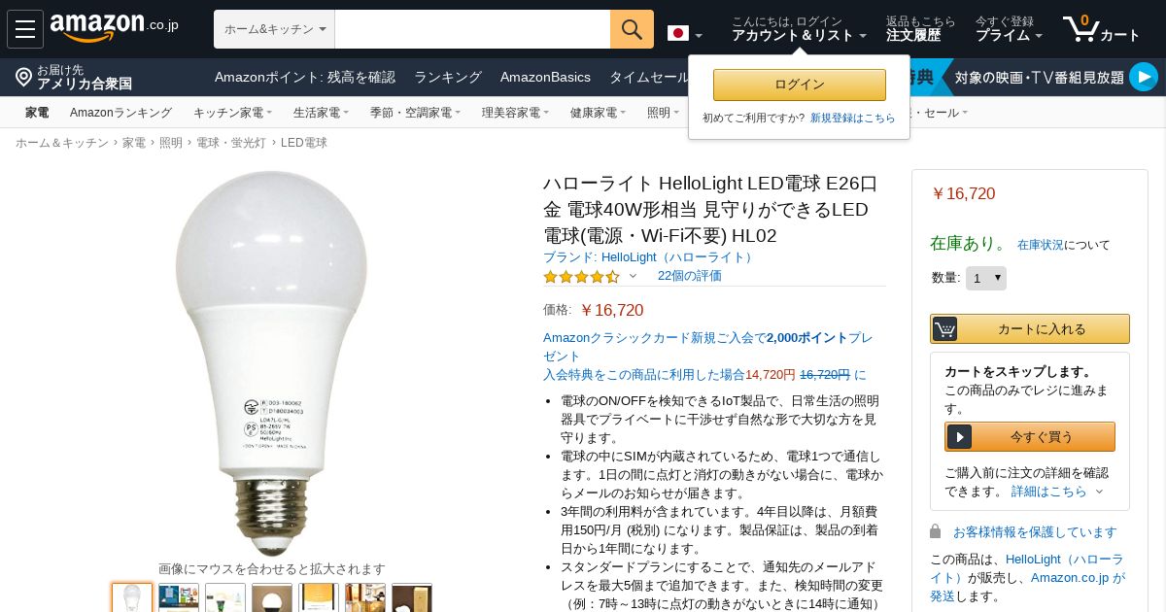Open the hamburger navigation menu
This screenshot has height=612, width=1166.
pyautogui.click(x=25, y=29)
